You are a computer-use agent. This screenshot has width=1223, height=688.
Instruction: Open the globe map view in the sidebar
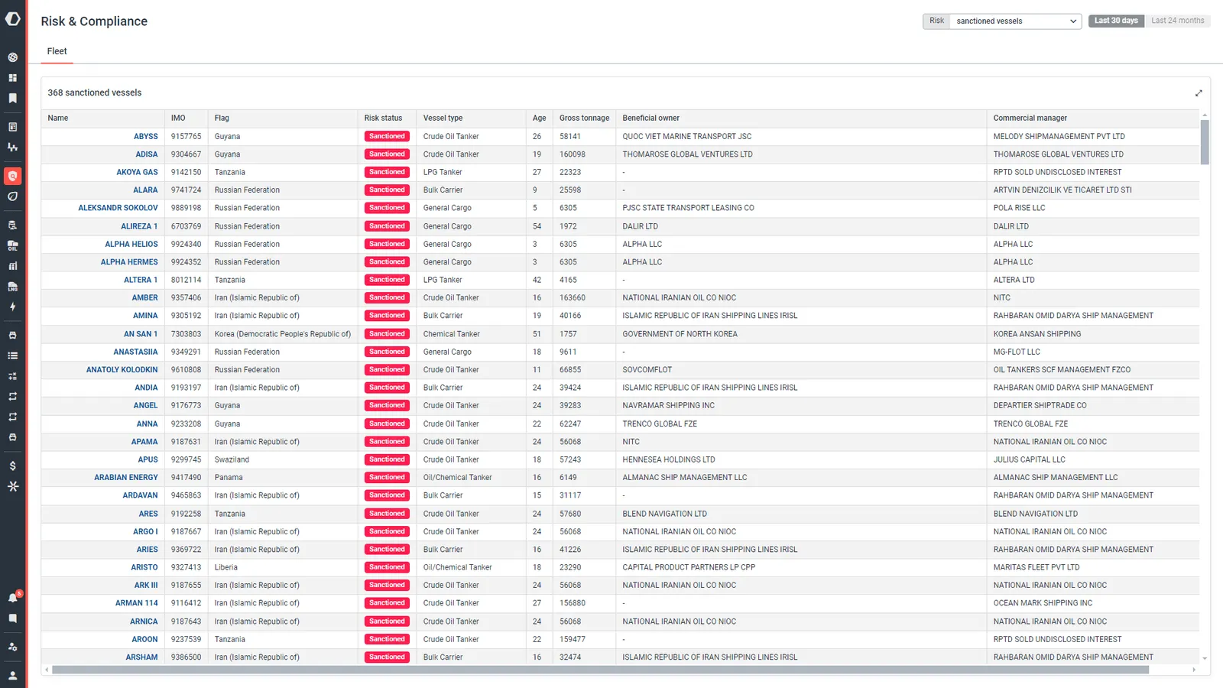click(x=13, y=57)
